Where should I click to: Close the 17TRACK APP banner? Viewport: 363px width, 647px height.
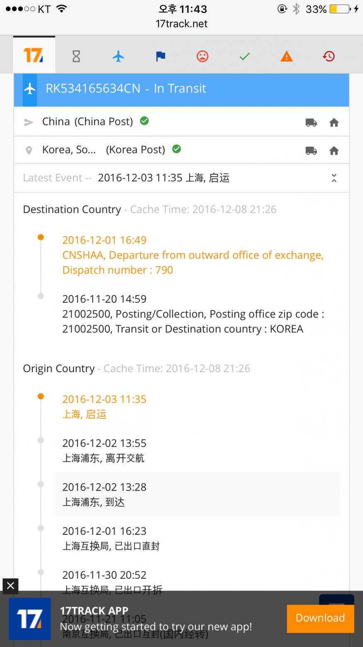pyautogui.click(x=10, y=586)
